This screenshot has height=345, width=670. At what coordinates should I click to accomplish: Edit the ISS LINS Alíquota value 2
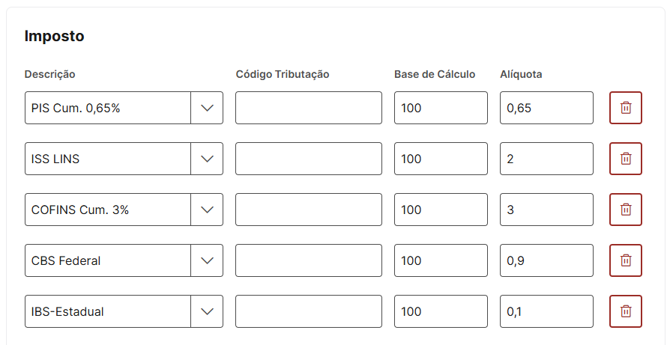click(546, 159)
